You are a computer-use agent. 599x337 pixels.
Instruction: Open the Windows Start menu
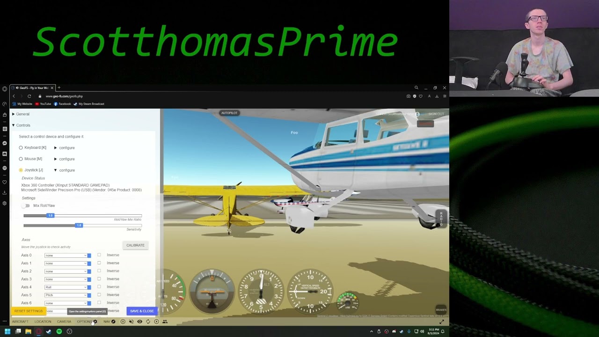point(7,331)
